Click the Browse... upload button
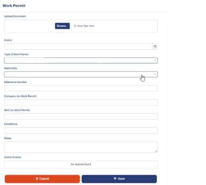206x185 pixels. coord(62,26)
